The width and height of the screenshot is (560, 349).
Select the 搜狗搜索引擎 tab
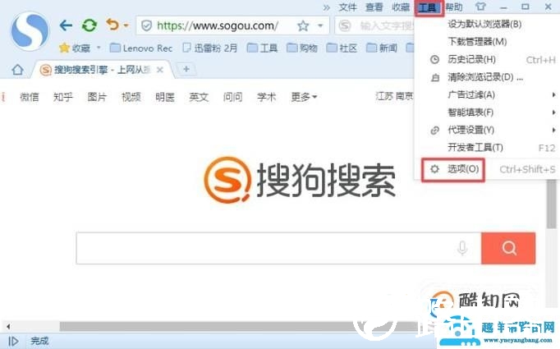(x=102, y=70)
